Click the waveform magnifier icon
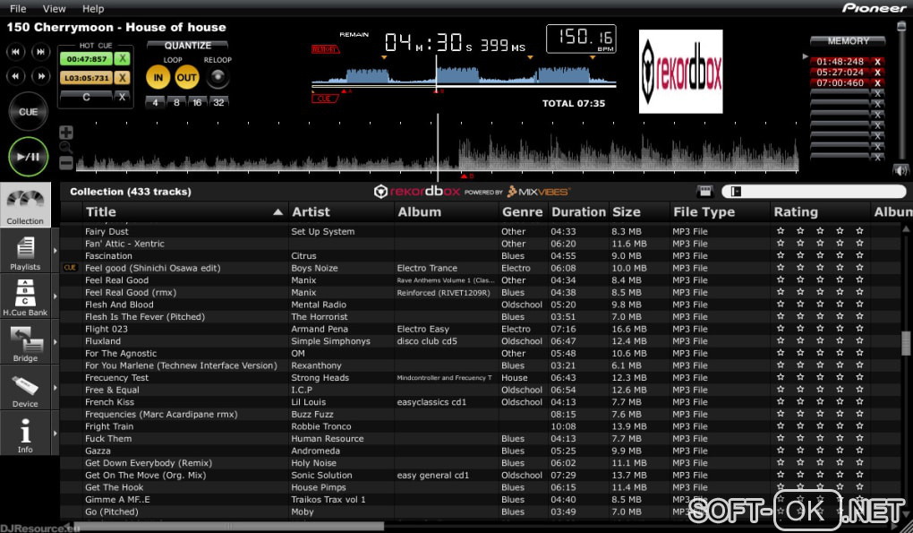 (x=66, y=148)
